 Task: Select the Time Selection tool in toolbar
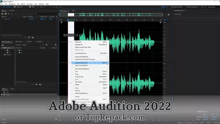[x=47, y=7]
